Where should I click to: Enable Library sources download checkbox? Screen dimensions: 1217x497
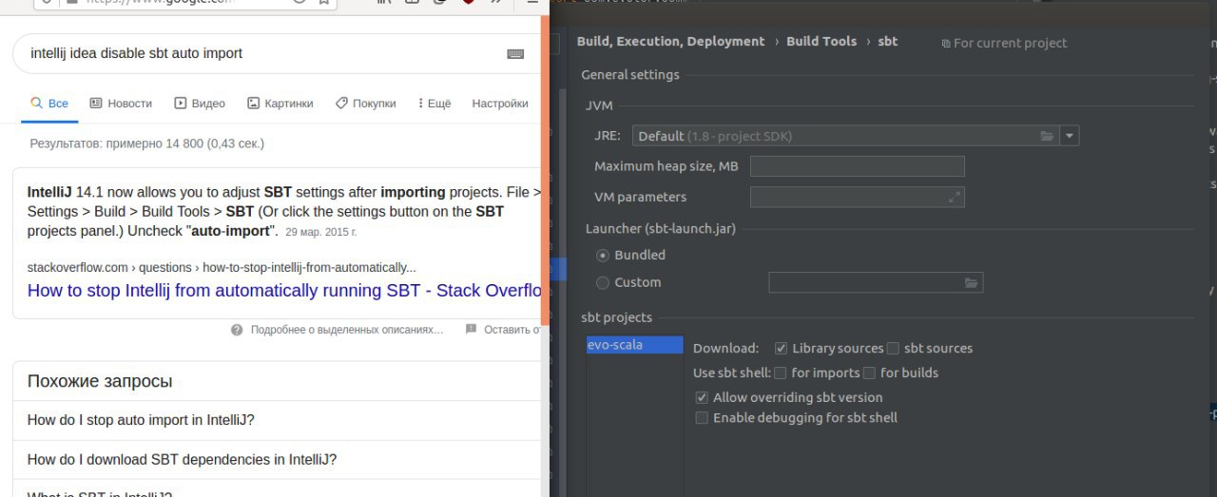click(x=781, y=349)
